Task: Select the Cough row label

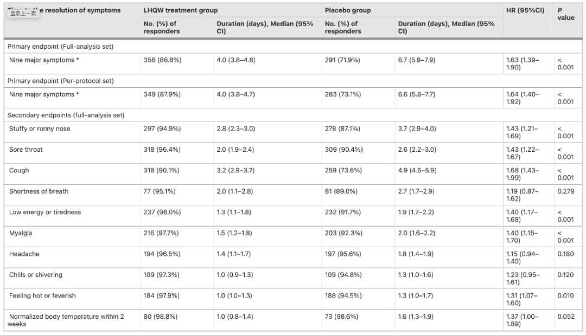Action: tap(19, 170)
